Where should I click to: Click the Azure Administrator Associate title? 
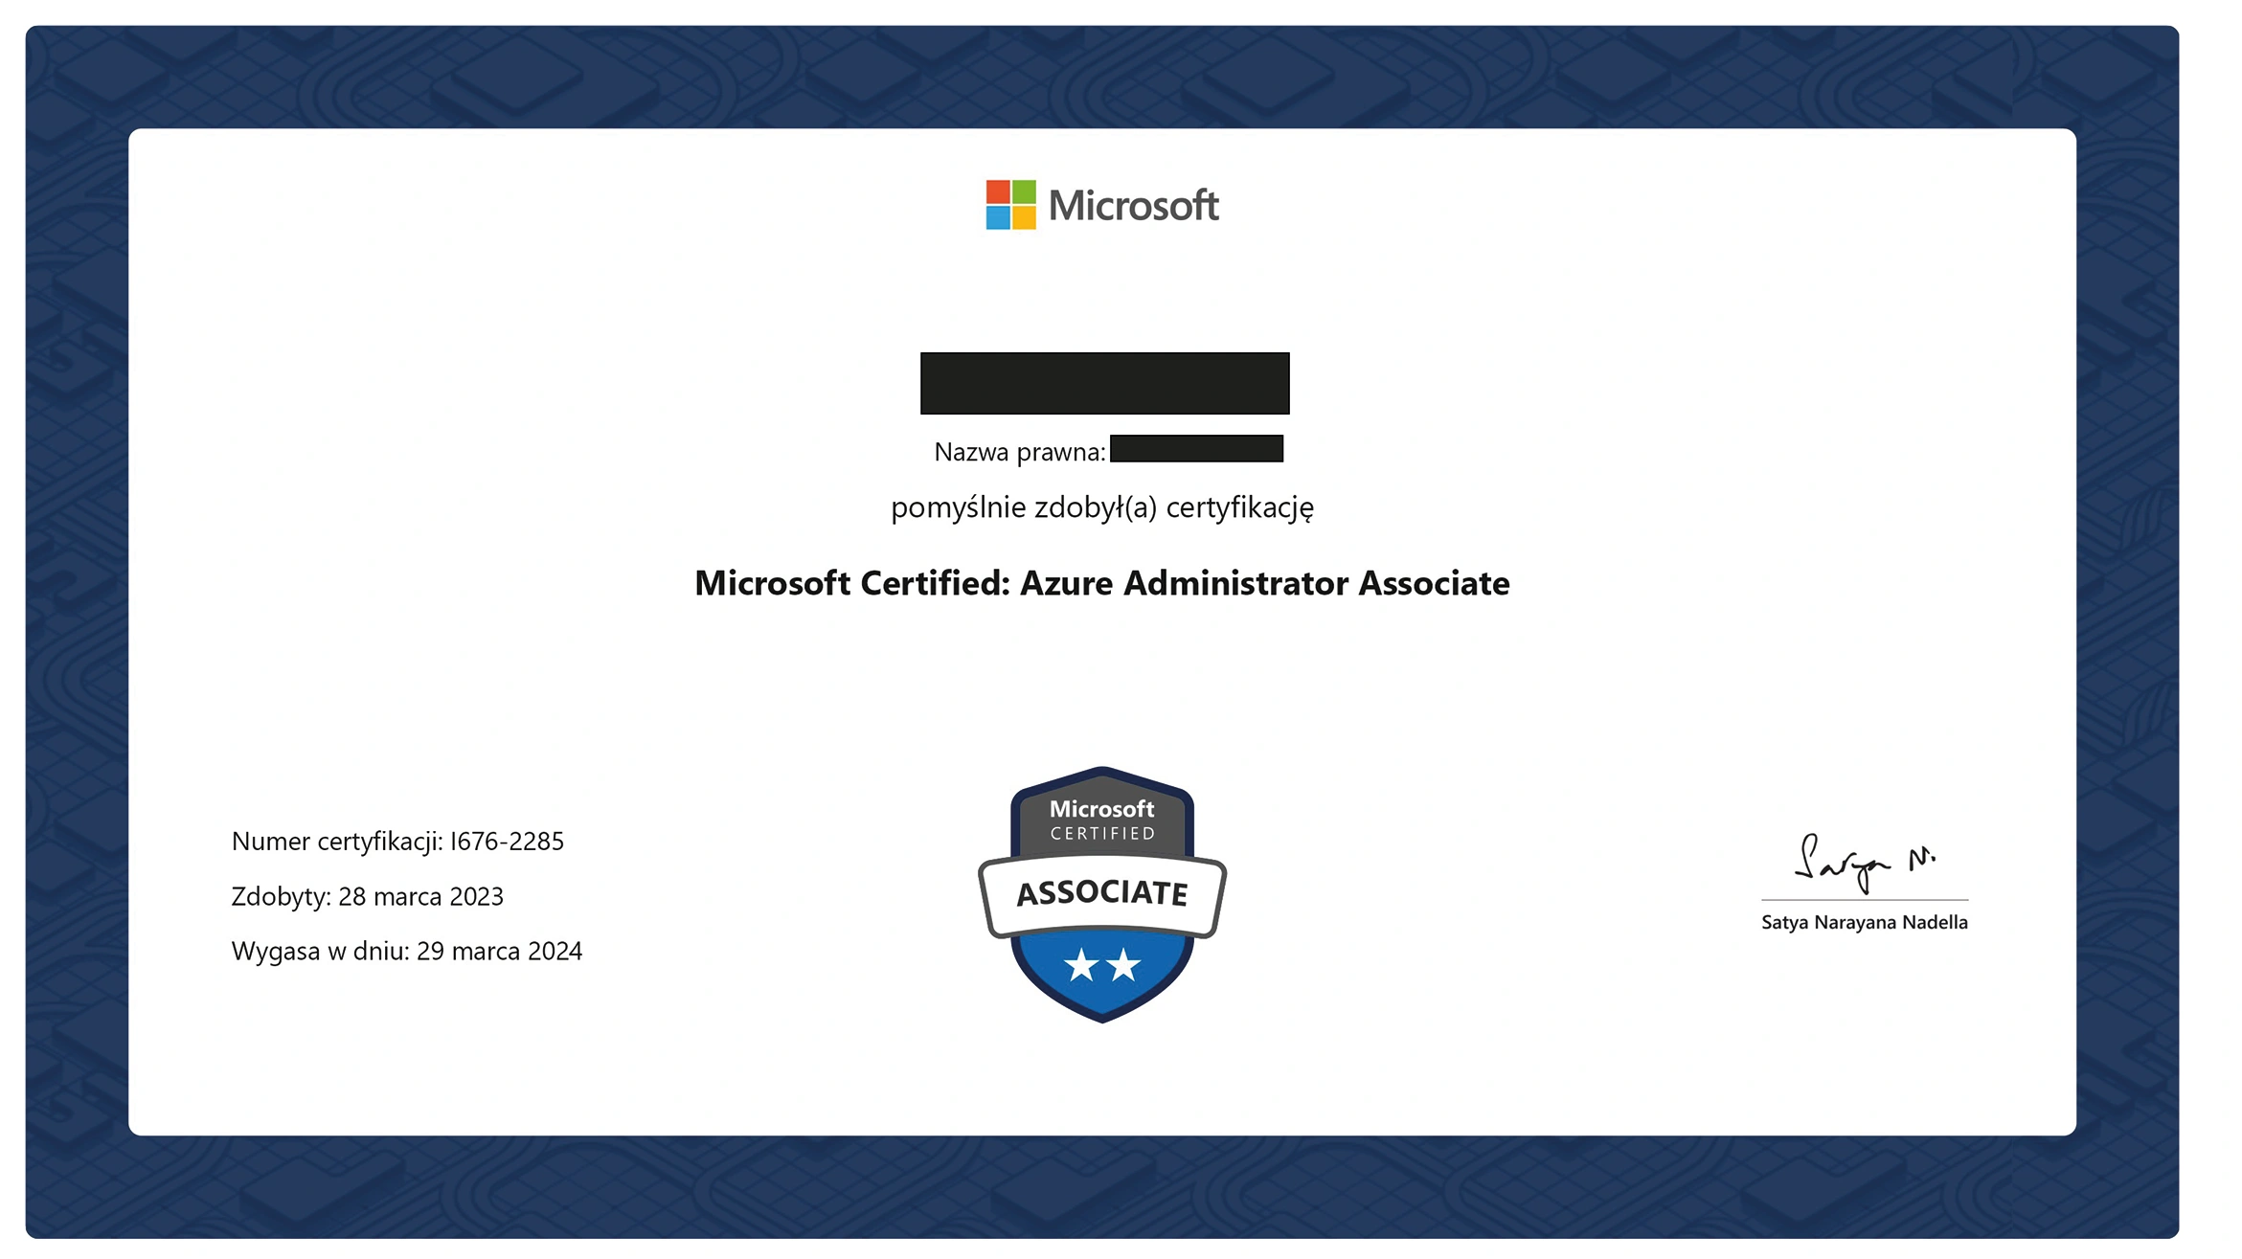click(1101, 583)
